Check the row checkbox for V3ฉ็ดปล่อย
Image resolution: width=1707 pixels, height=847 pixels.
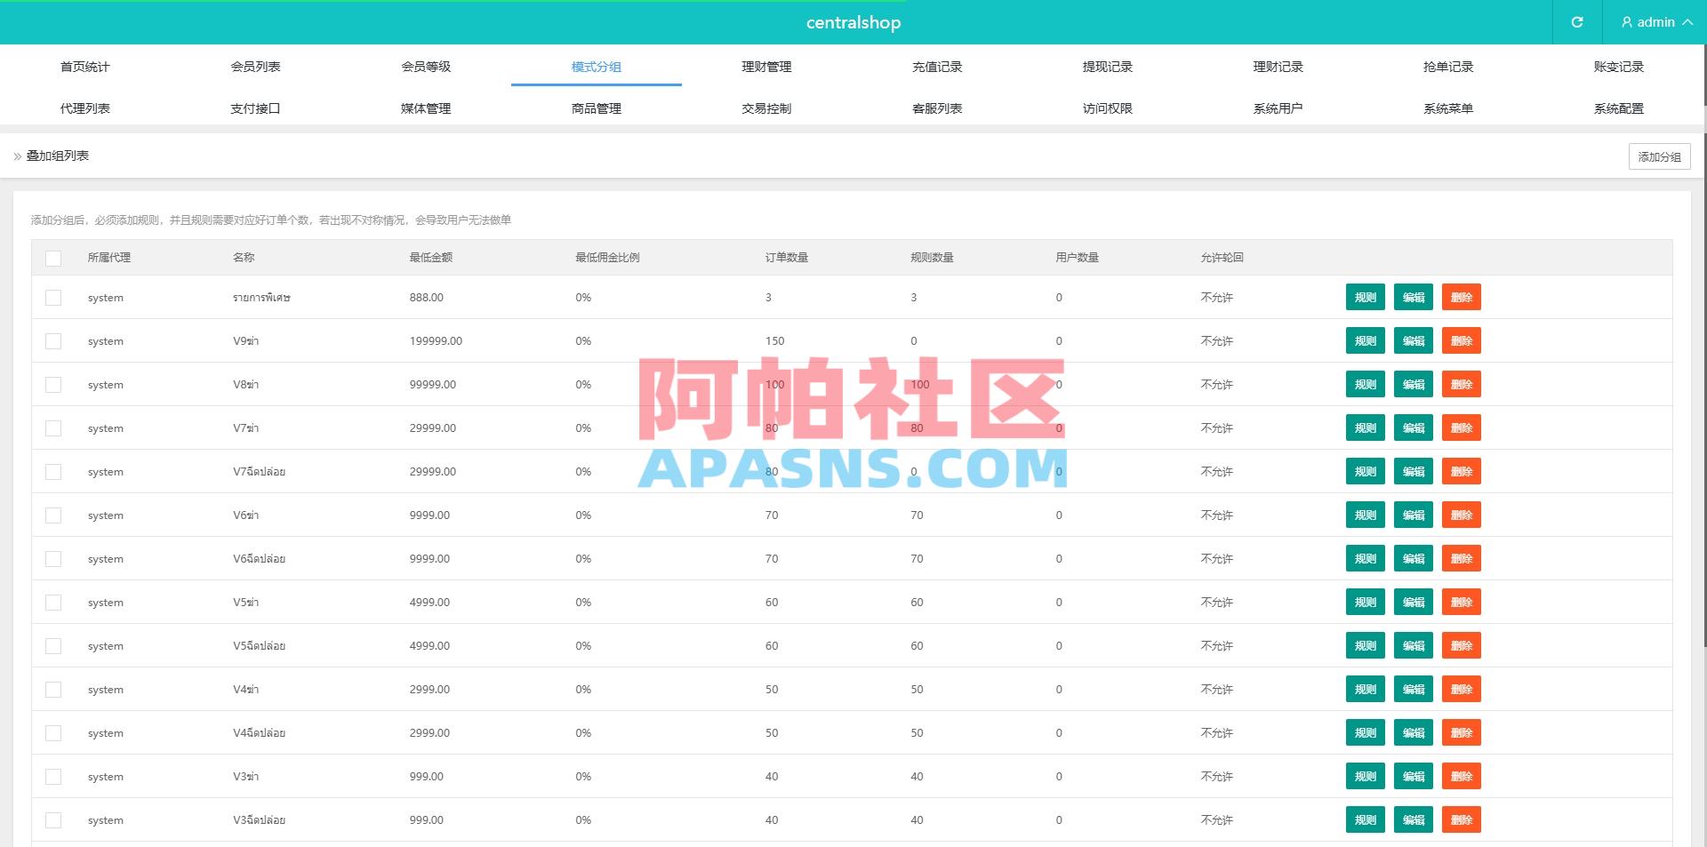(53, 819)
